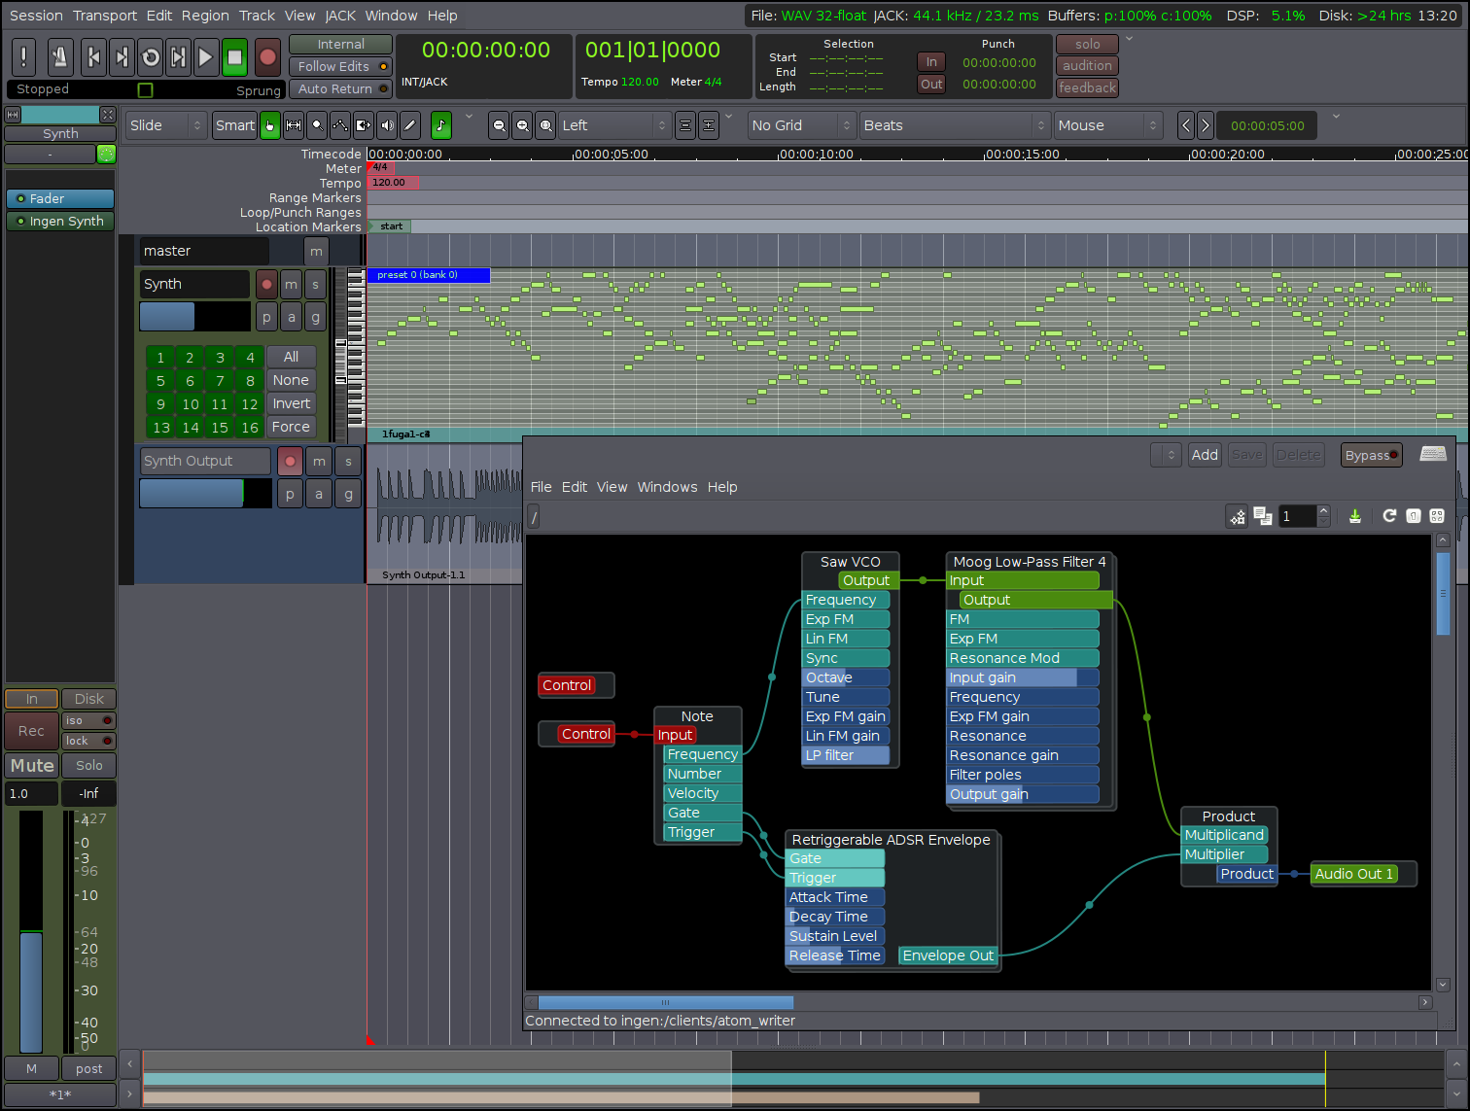Click the Invert channel selection button
Image resolution: width=1470 pixels, height=1111 pixels.
(x=291, y=403)
